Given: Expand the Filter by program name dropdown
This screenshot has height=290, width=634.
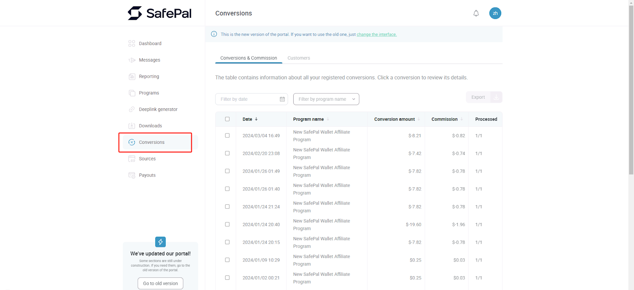Looking at the screenshot, I should coord(326,99).
